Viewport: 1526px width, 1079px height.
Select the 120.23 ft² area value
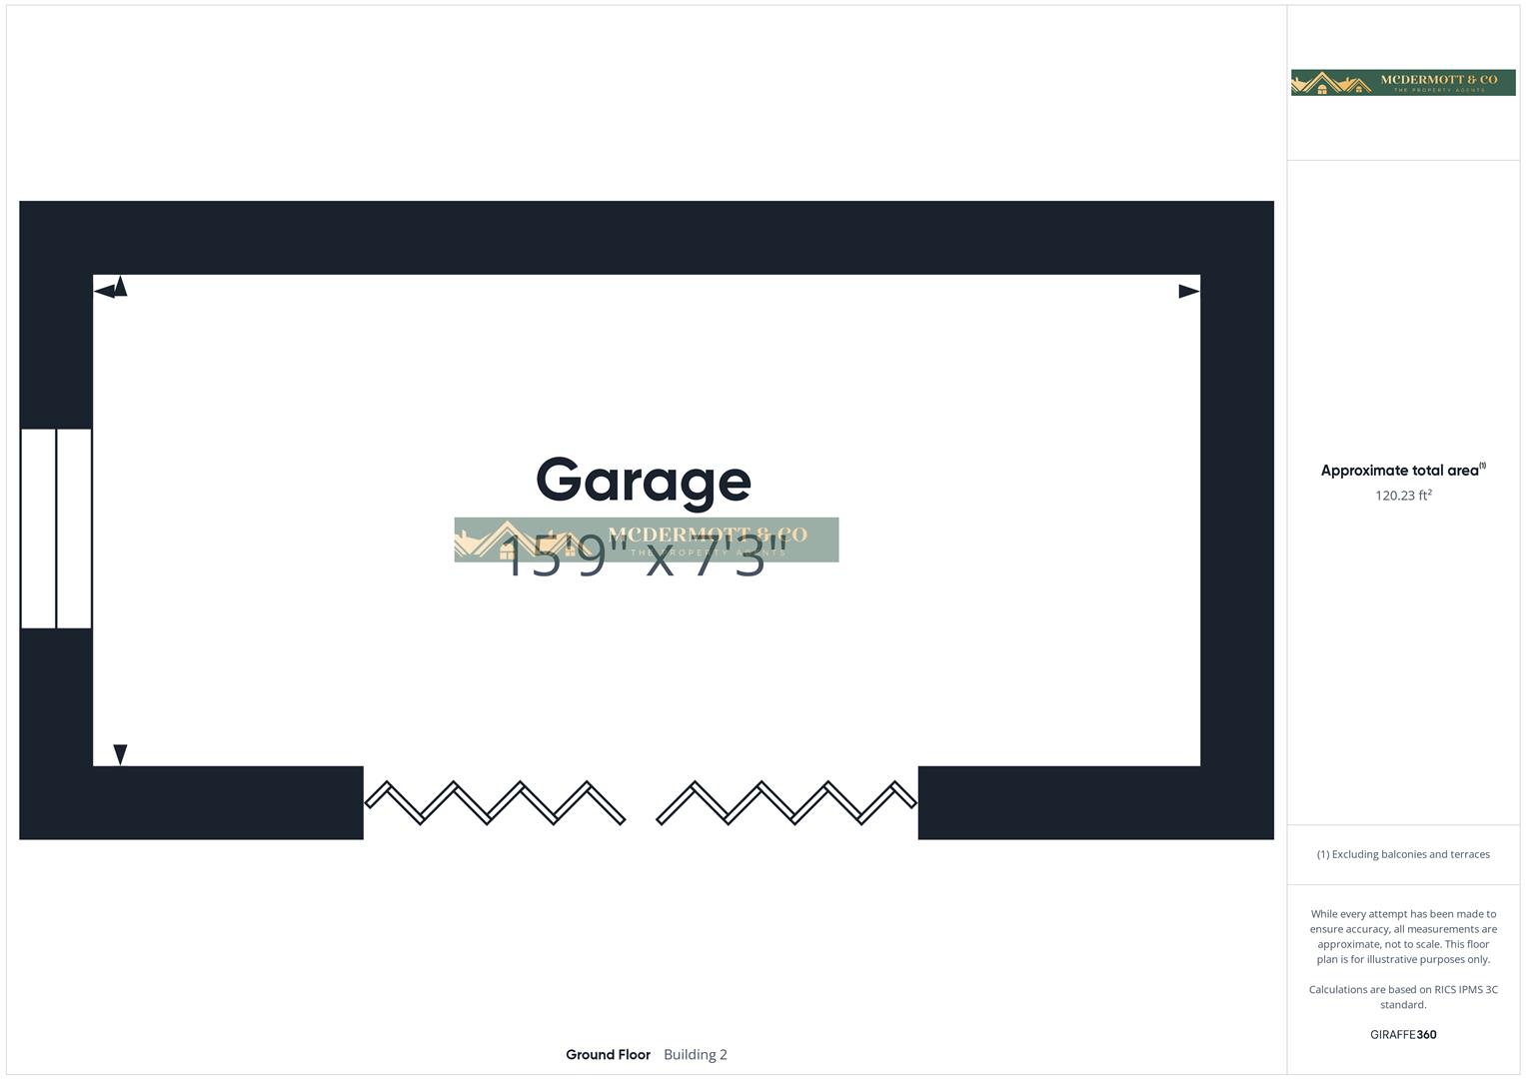[1403, 496]
